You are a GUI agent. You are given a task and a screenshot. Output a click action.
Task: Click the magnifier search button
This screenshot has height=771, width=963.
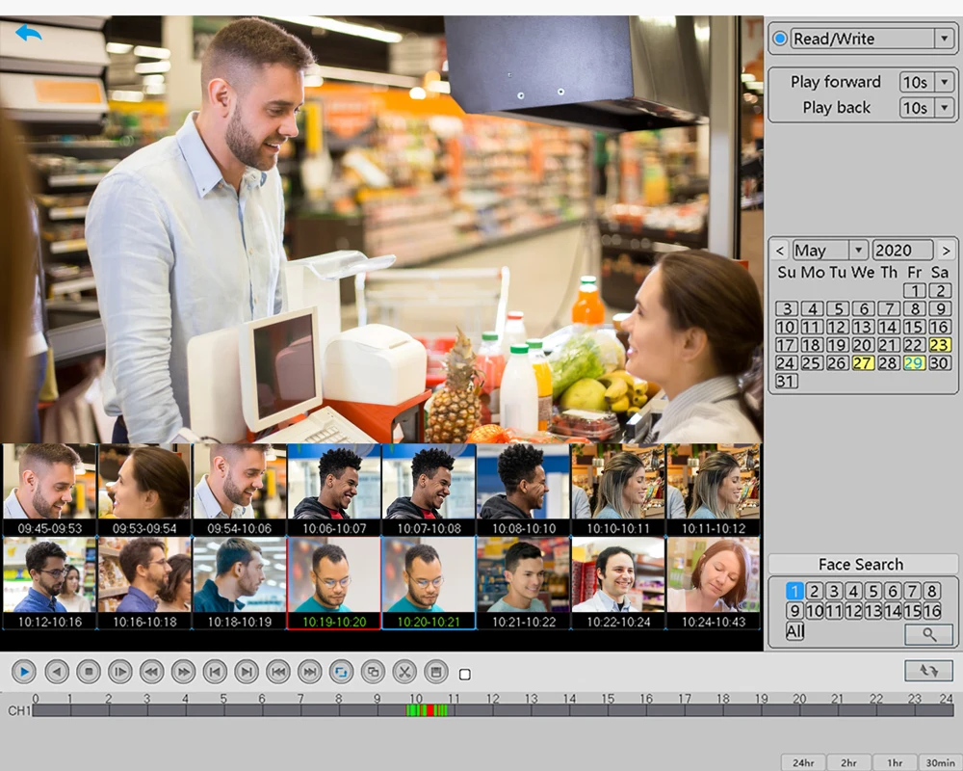[x=928, y=634]
